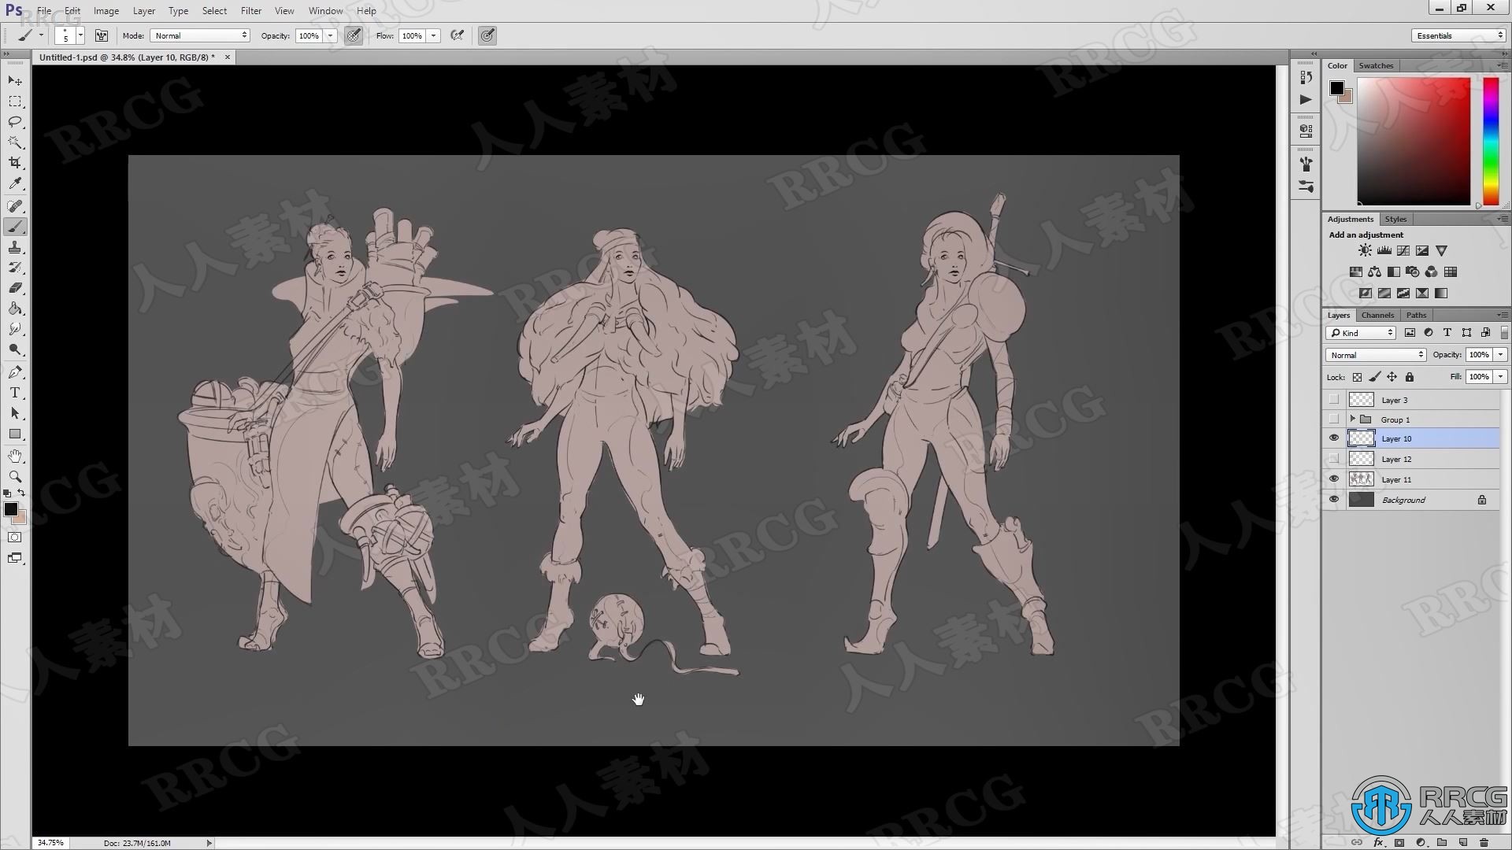The image size is (1512, 850).
Task: Open Opacity slider arrow in options bar
Action: click(331, 35)
